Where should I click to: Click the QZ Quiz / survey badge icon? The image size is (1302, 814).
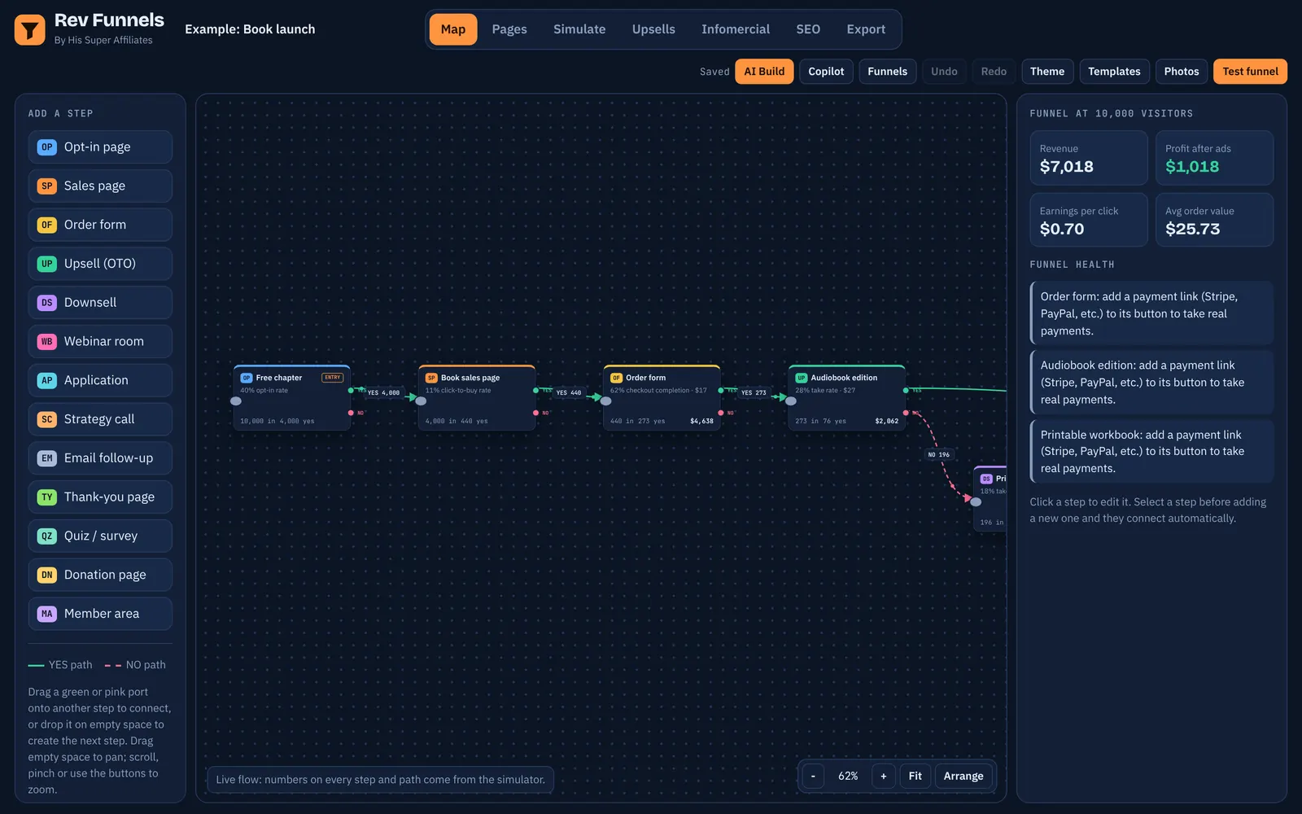click(x=47, y=536)
